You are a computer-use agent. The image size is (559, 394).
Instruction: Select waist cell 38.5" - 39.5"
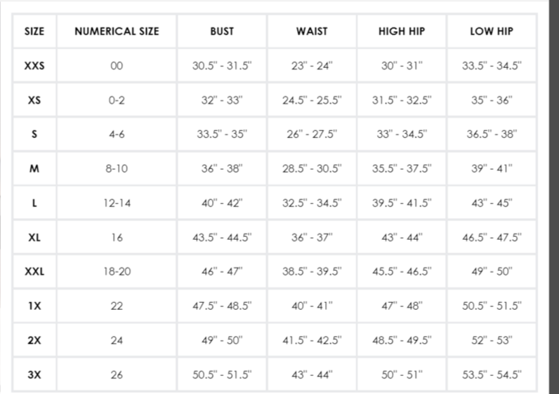coord(312,271)
